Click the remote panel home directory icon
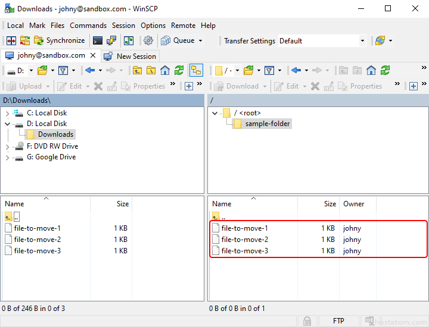This screenshot has width=429, height=327. pyautogui.click(x=371, y=70)
